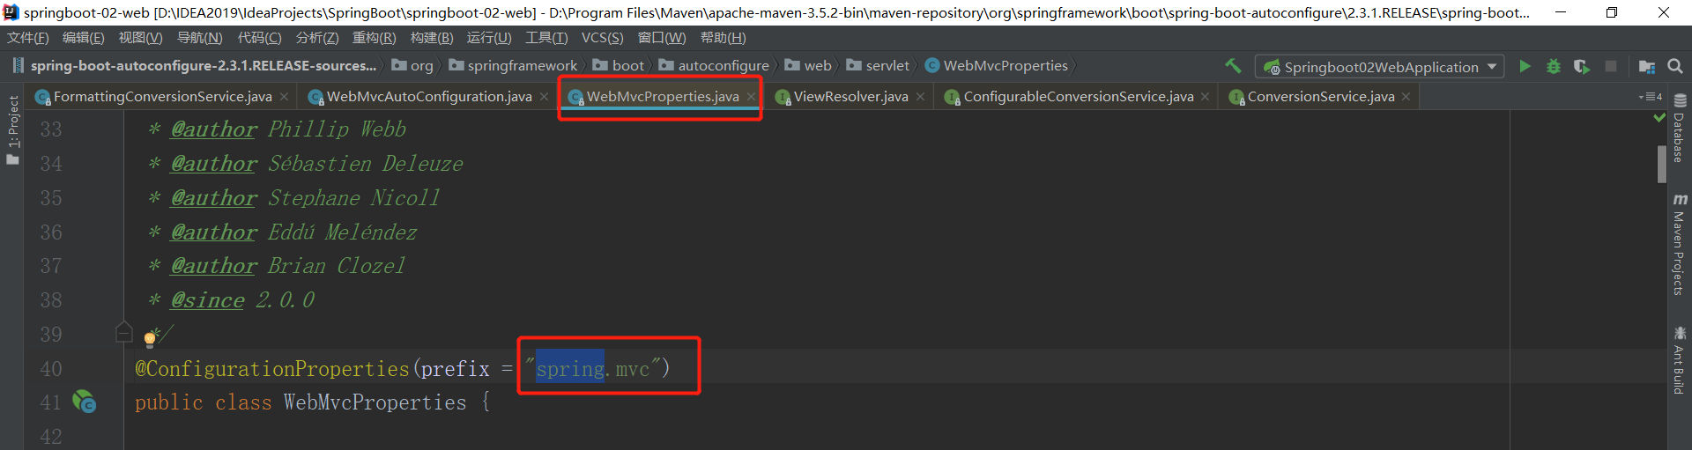1692x450 pixels.
Task: Switch to WebMvcAutoConfiguration.java tab
Action: click(x=428, y=97)
